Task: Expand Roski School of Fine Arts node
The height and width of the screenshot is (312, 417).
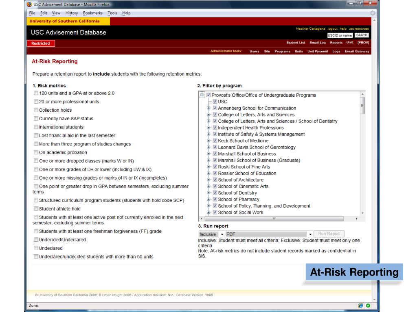Action: coord(209,167)
